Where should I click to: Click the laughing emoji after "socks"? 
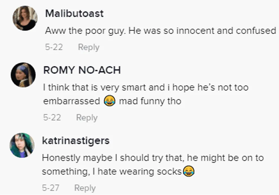pyautogui.click(x=189, y=171)
